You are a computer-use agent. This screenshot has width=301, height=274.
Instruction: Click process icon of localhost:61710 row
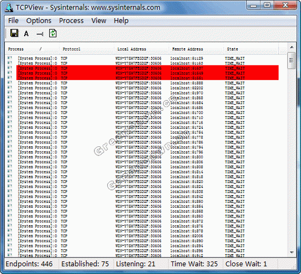point(10,117)
